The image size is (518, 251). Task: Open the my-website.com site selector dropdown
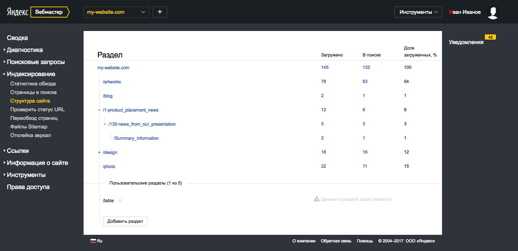pyautogui.click(x=116, y=12)
